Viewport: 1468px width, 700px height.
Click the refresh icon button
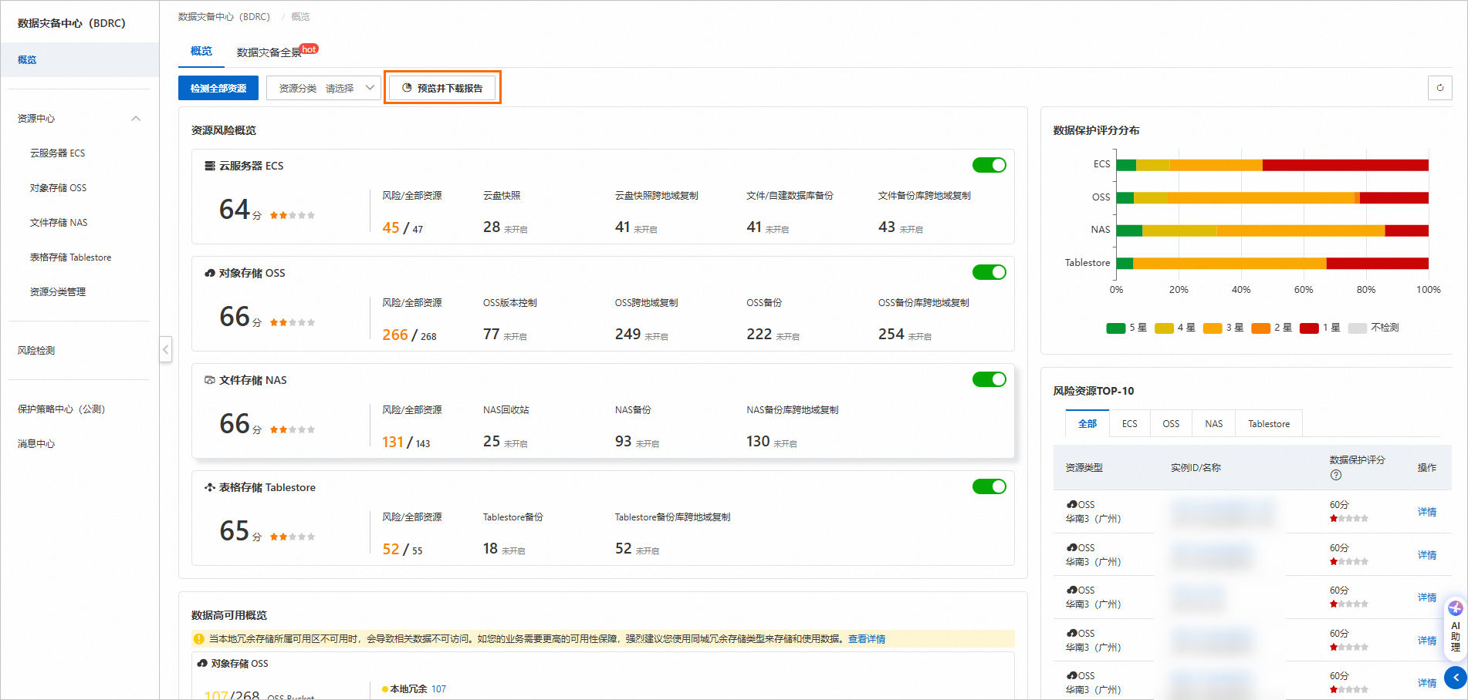tap(1439, 88)
